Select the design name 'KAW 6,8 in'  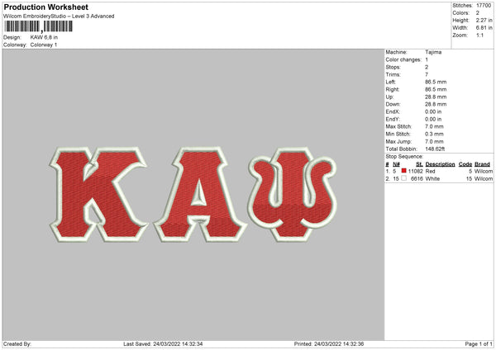[x=44, y=37]
